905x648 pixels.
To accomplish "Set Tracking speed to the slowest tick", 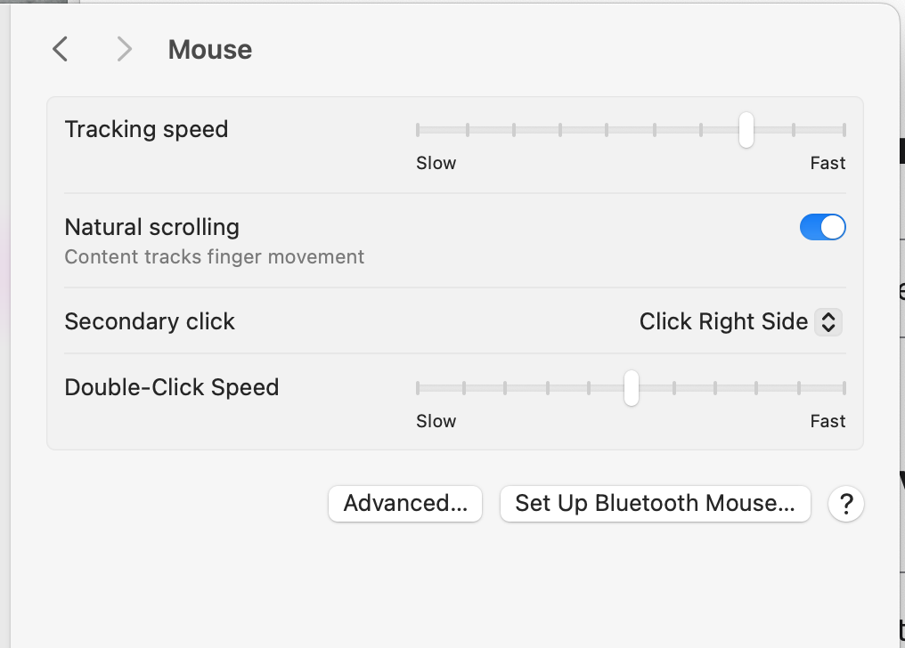I will click(418, 130).
